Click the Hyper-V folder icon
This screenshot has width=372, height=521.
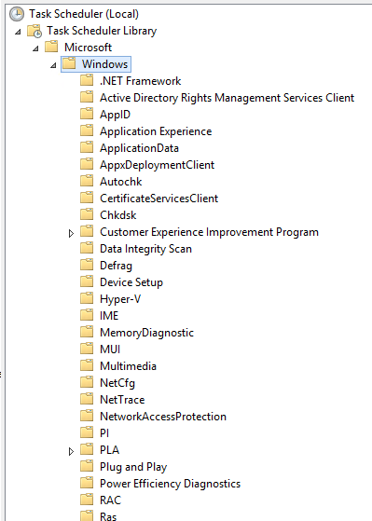[87, 298]
